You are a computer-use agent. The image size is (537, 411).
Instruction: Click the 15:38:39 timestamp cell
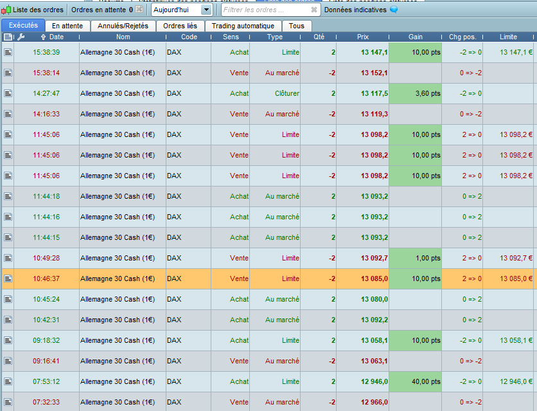[46, 52]
